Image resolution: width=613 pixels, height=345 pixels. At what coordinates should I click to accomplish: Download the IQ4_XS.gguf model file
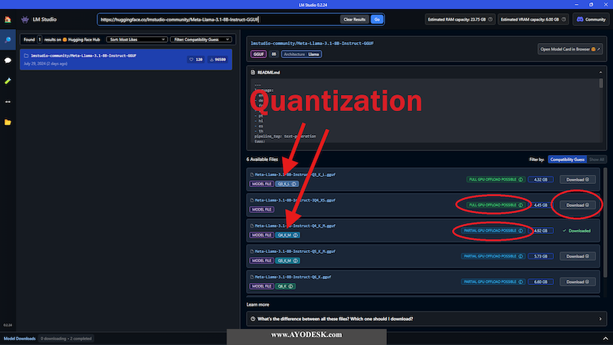(x=578, y=205)
